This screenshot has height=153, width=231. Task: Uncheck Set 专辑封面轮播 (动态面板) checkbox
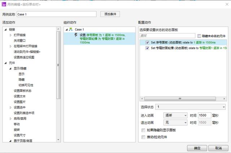(x=147, y=48)
